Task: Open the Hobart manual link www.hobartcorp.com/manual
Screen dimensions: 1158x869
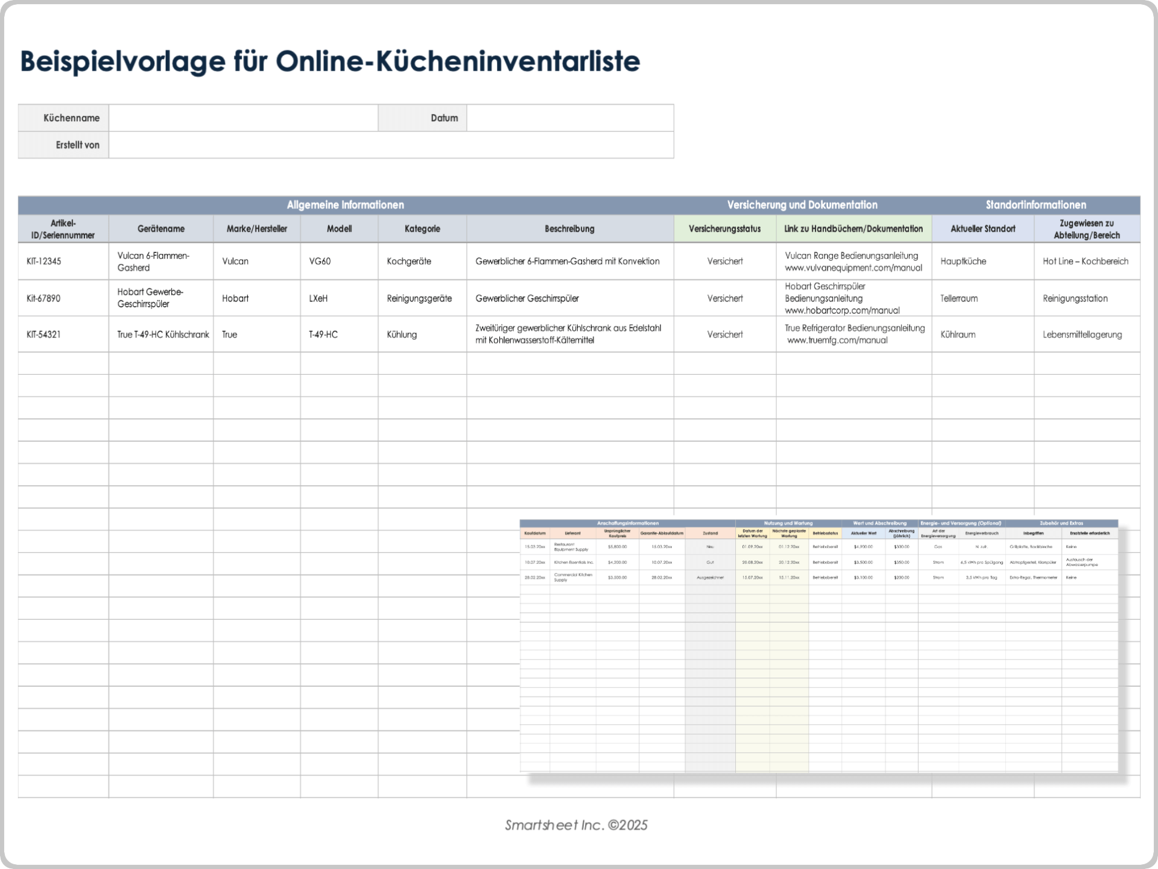Action: 842,311
